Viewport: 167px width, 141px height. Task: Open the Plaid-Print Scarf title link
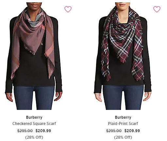123,124
